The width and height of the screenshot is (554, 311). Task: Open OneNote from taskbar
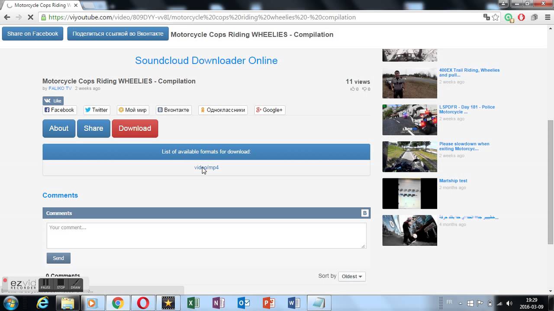click(218, 303)
